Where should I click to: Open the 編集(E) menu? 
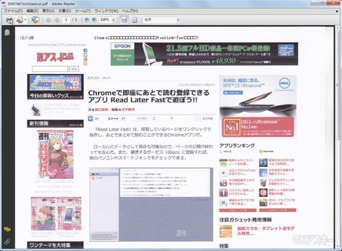point(32,11)
